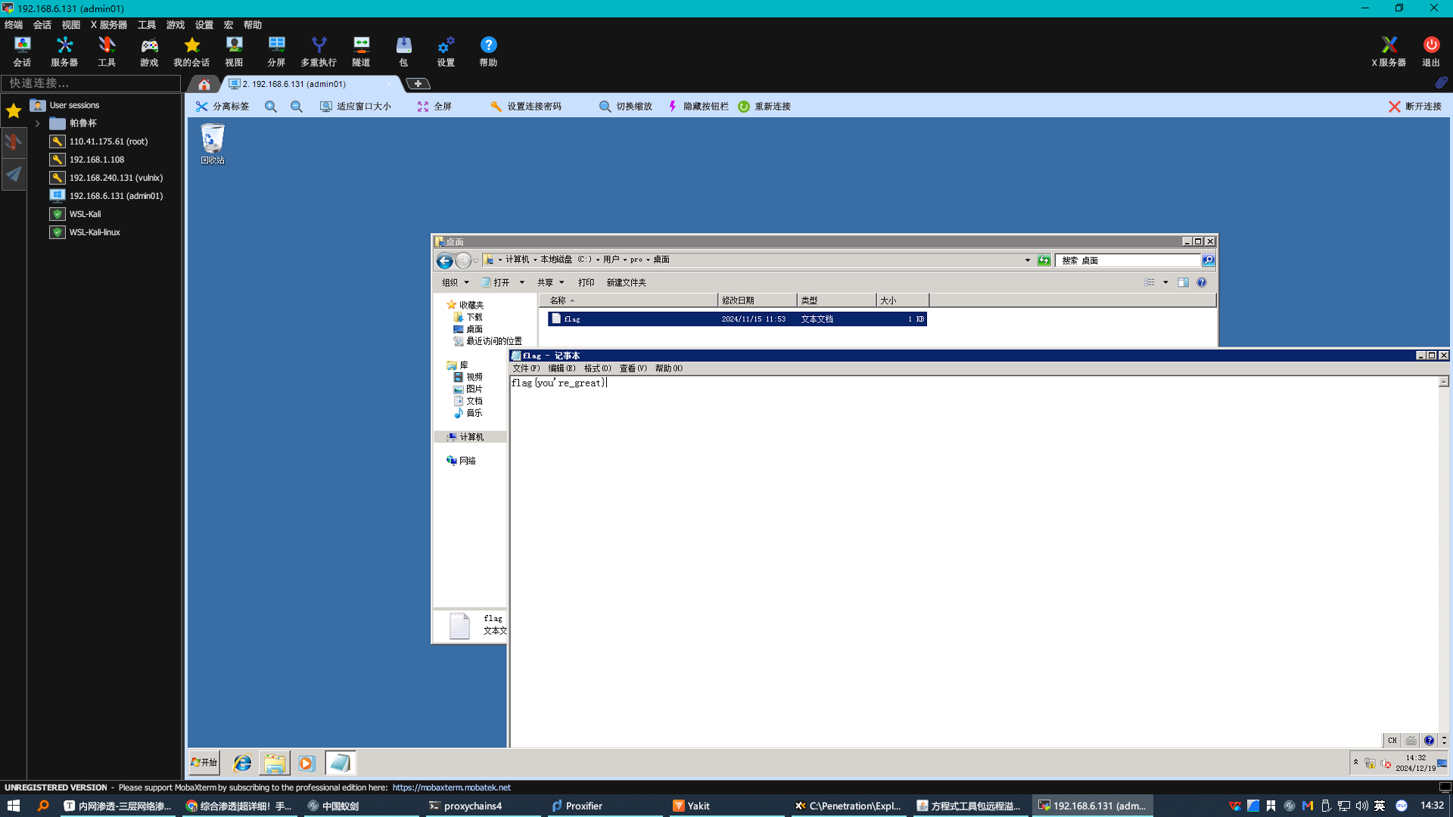Open the media player in remote taskbar
Screen dimensions: 1453x817
[x=306, y=763]
